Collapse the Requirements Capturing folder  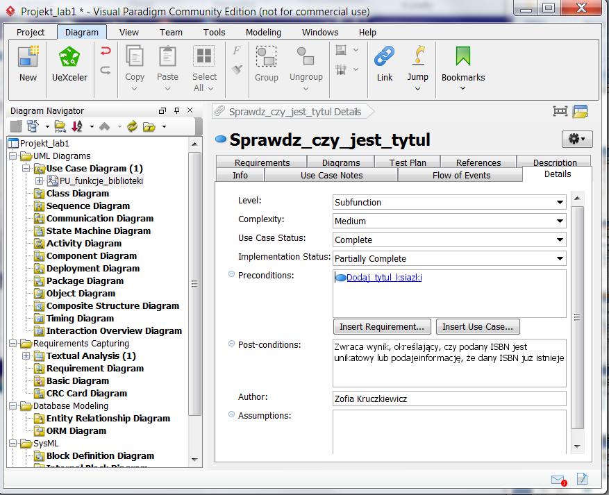point(12,344)
